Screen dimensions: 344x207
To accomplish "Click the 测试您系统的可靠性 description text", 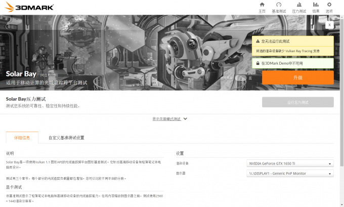I will coord(43,106).
